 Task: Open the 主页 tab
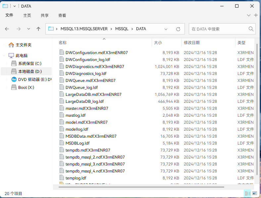(27, 16)
